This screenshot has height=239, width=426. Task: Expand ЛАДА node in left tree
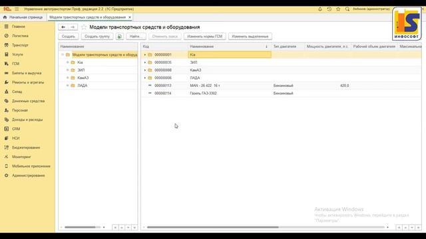tap(68, 86)
